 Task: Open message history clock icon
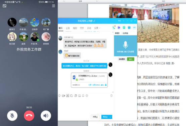click(x=111, y=96)
